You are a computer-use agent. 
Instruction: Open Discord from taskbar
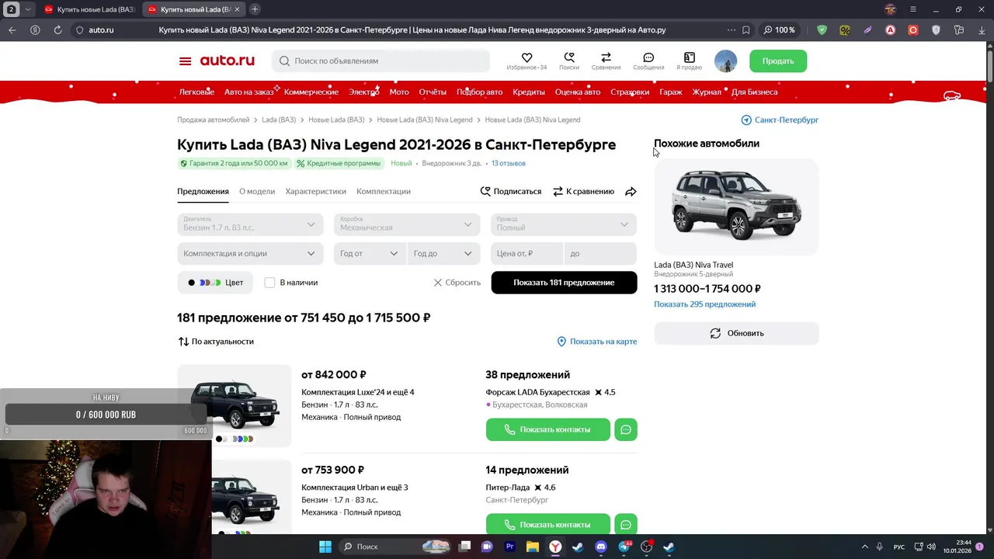click(x=600, y=547)
